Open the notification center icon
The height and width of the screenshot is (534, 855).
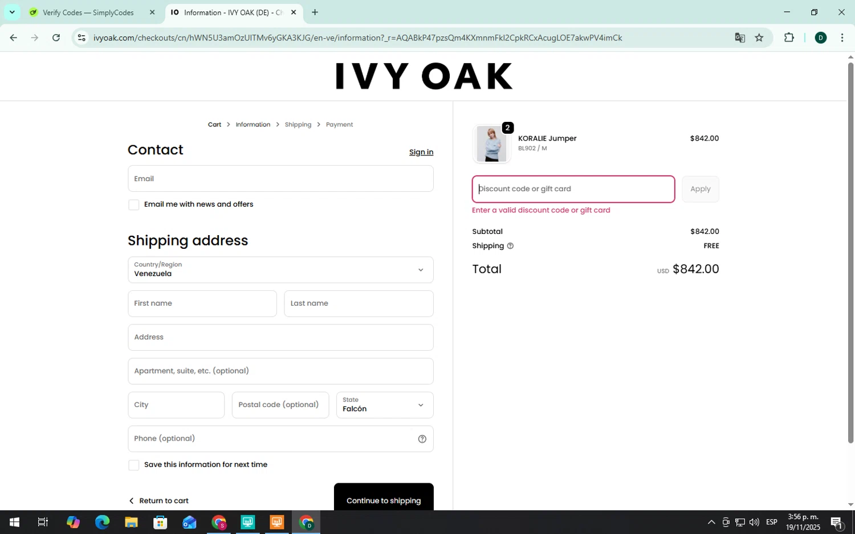point(837,522)
